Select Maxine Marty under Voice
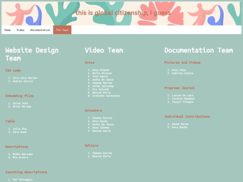The width and height of the screenshot is (243, 182). pyautogui.click(x=102, y=93)
